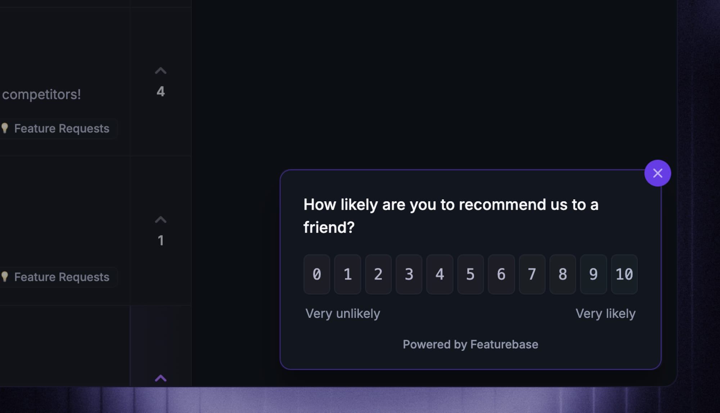This screenshot has width=720, height=413.
Task: Open the Feature Requests board from the lower tag
Action: point(62,277)
